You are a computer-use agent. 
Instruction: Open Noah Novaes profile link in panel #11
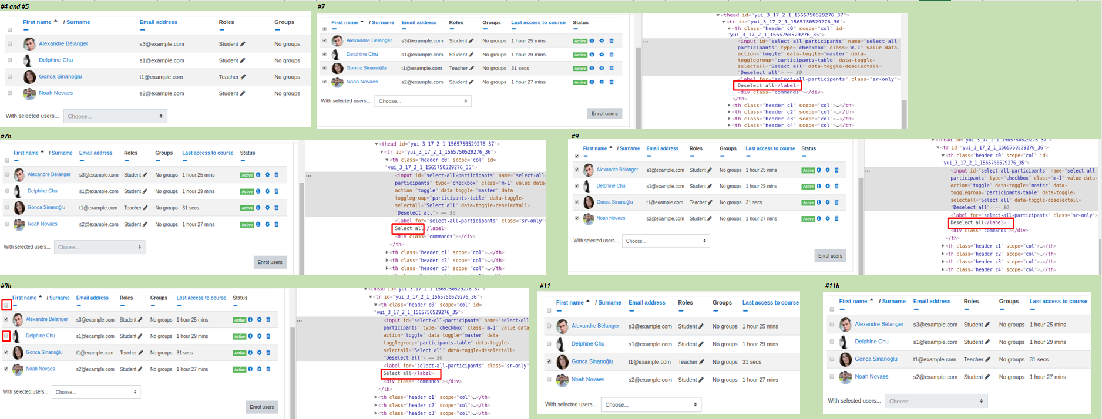tap(588, 380)
